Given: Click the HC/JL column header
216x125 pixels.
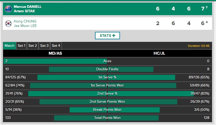Looking at the screenshot, I should click(159, 53).
